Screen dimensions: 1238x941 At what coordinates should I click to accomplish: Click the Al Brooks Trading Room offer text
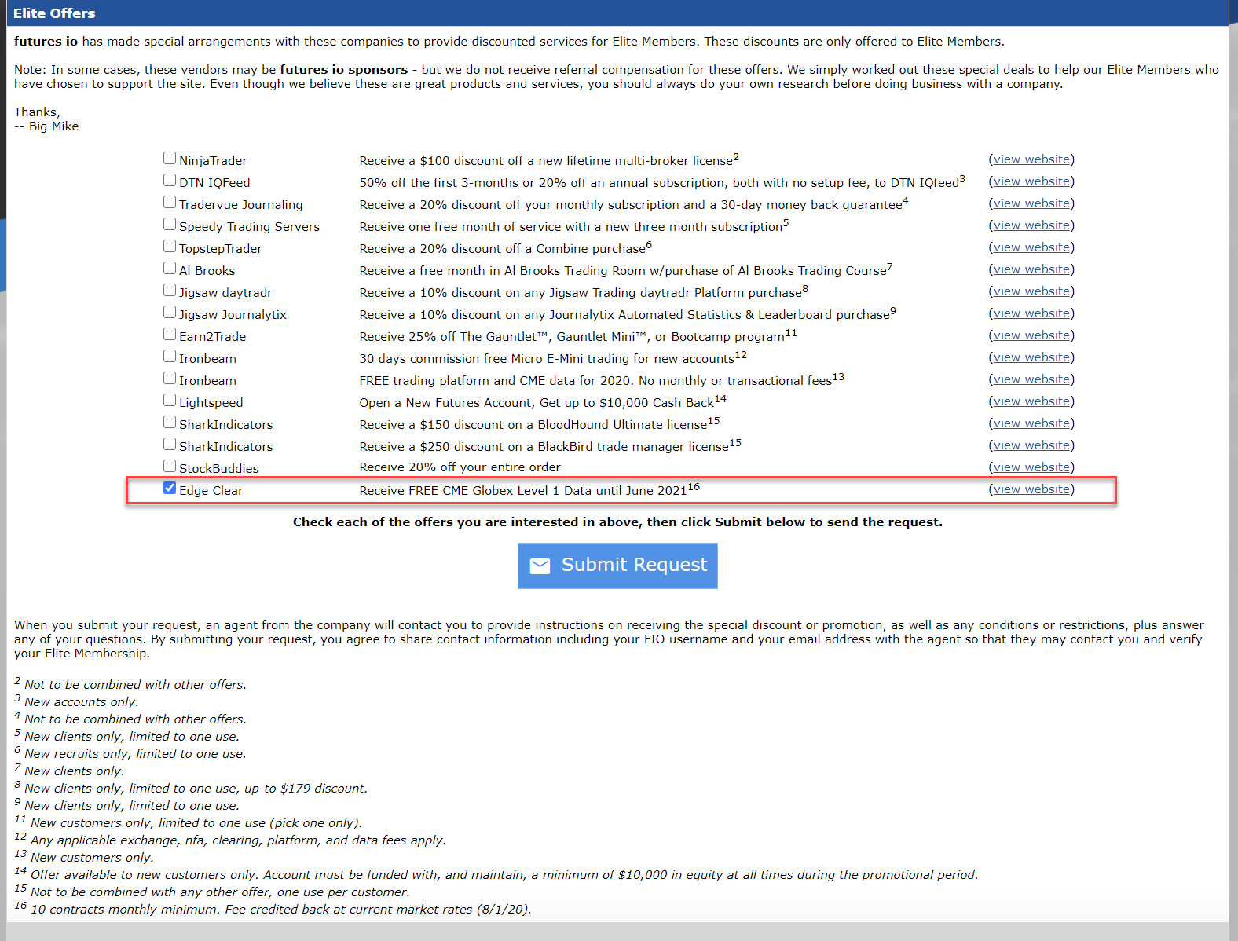click(x=626, y=270)
